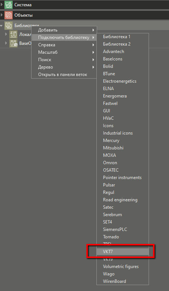The image size is (169, 291).
Task: Open the Справка submenu
Action: [x=64, y=45]
